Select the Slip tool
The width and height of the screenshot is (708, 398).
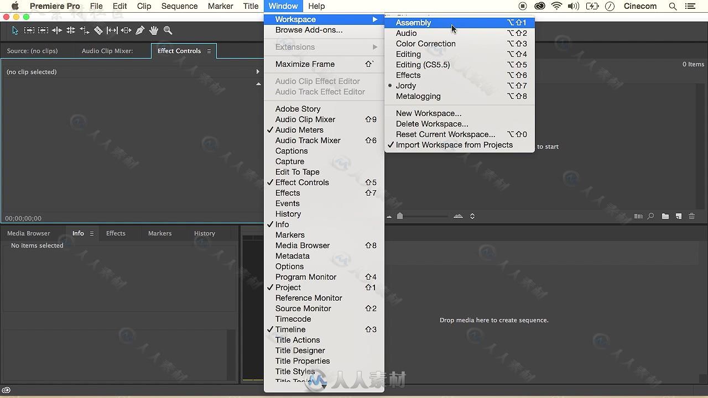pyautogui.click(x=112, y=30)
